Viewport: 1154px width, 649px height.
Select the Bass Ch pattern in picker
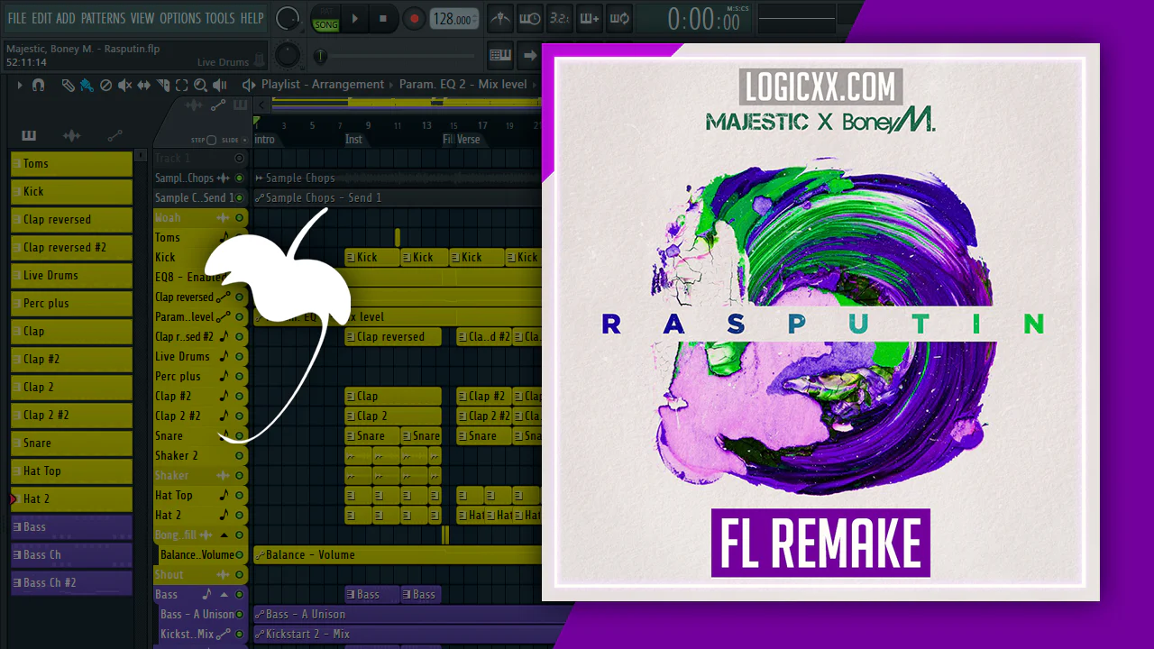[71, 555]
